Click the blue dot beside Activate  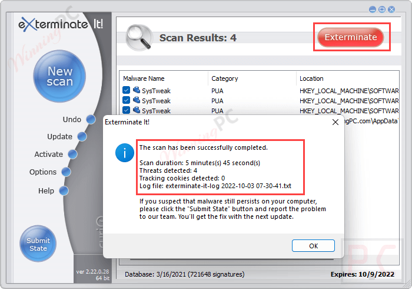72,155
